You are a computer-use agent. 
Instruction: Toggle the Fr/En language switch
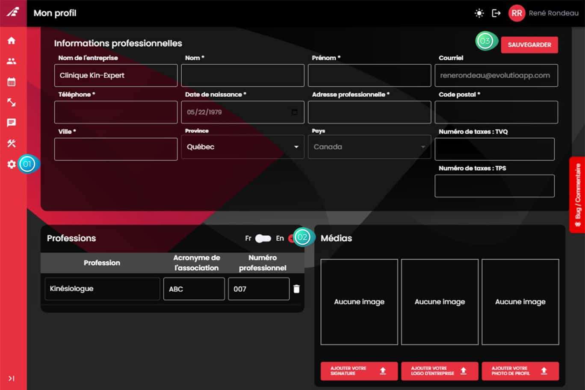(x=263, y=238)
